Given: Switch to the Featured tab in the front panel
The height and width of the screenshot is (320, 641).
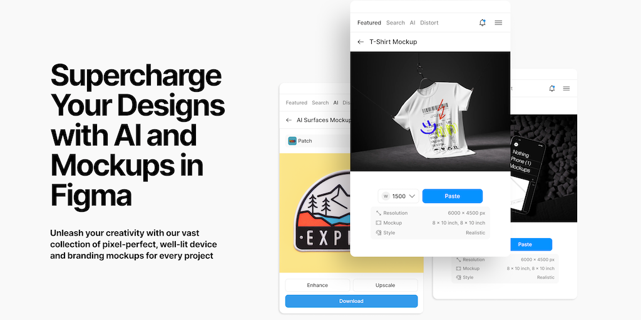Looking at the screenshot, I should point(369,23).
